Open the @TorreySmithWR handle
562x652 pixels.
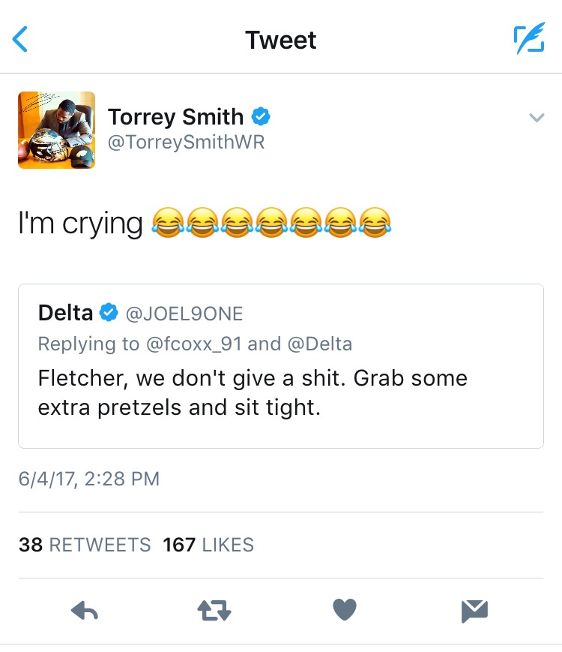point(186,142)
